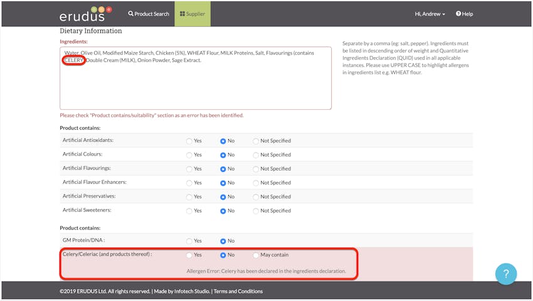This screenshot has height=301, width=533.
Task: Click the ingredients instruction text on the right
Action: [x=406, y=58]
